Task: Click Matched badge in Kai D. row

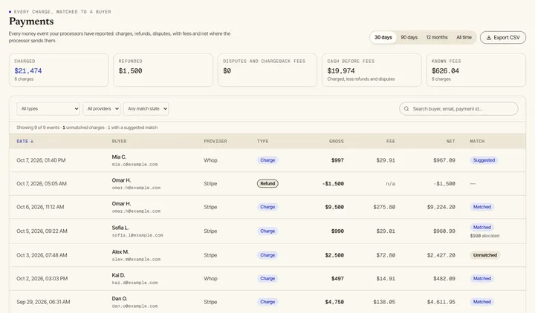Action: pos(481,279)
